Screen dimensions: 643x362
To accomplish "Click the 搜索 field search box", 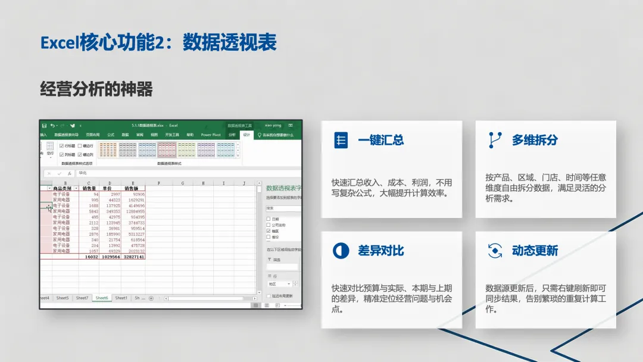I will [x=283, y=208].
